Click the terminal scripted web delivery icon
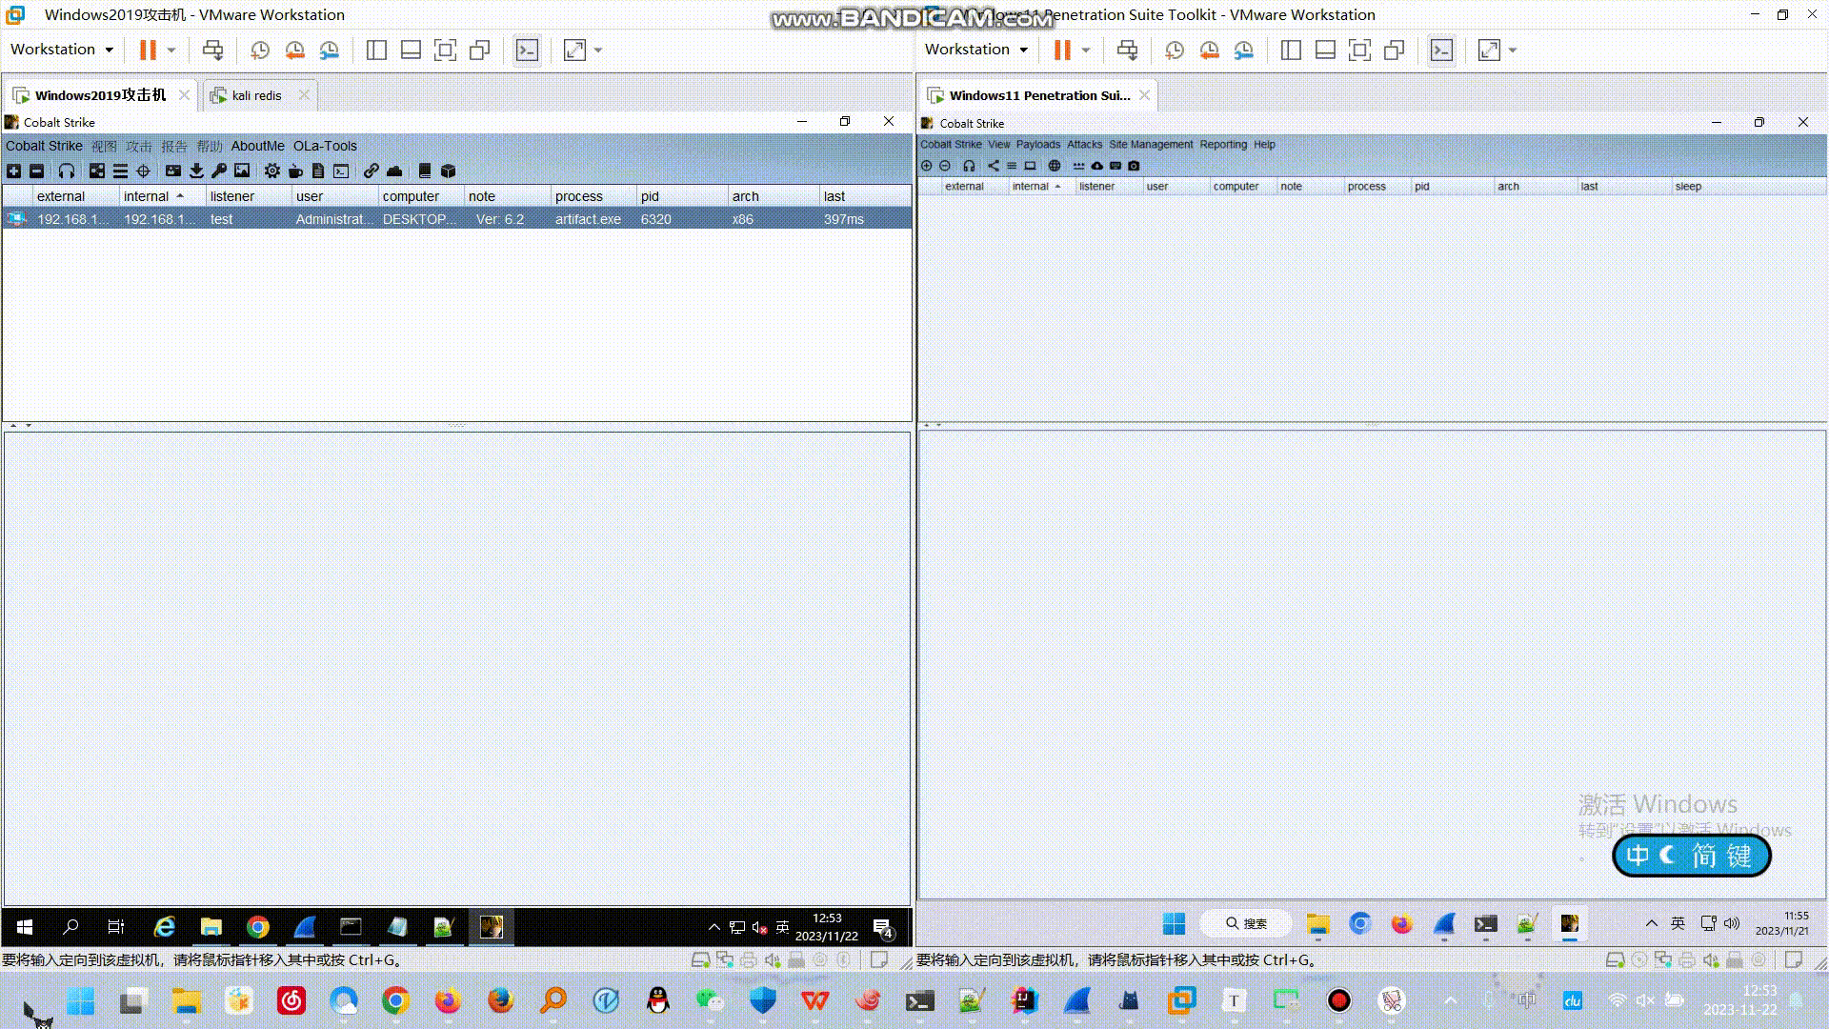Viewport: 1829px width, 1029px height. 341,171
